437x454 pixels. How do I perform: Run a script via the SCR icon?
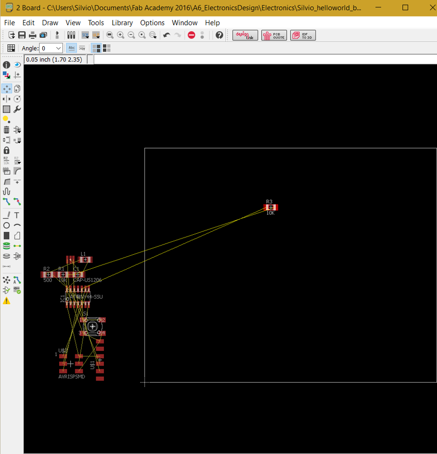click(x=85, y=35)
